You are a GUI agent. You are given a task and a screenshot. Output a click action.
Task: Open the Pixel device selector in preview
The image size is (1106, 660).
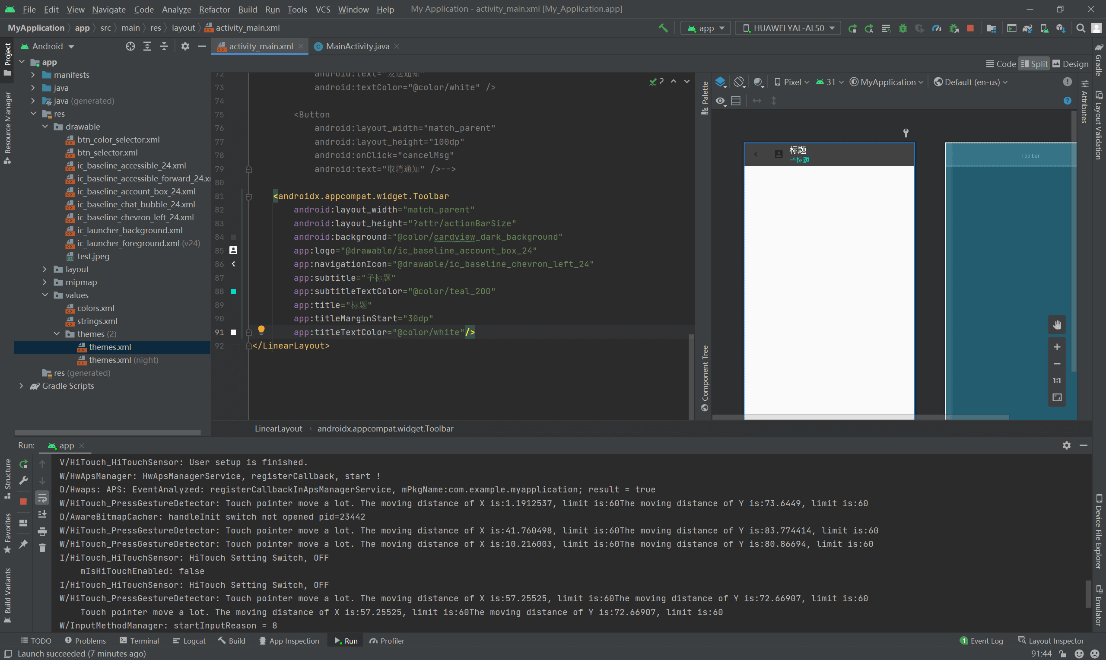coord(791,82)
